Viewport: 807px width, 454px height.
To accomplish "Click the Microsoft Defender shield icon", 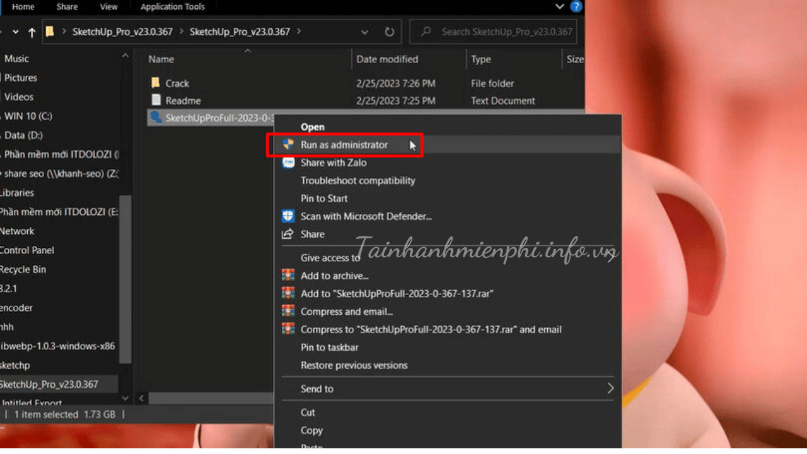I will pyautogui.click(x=288, y=216).
